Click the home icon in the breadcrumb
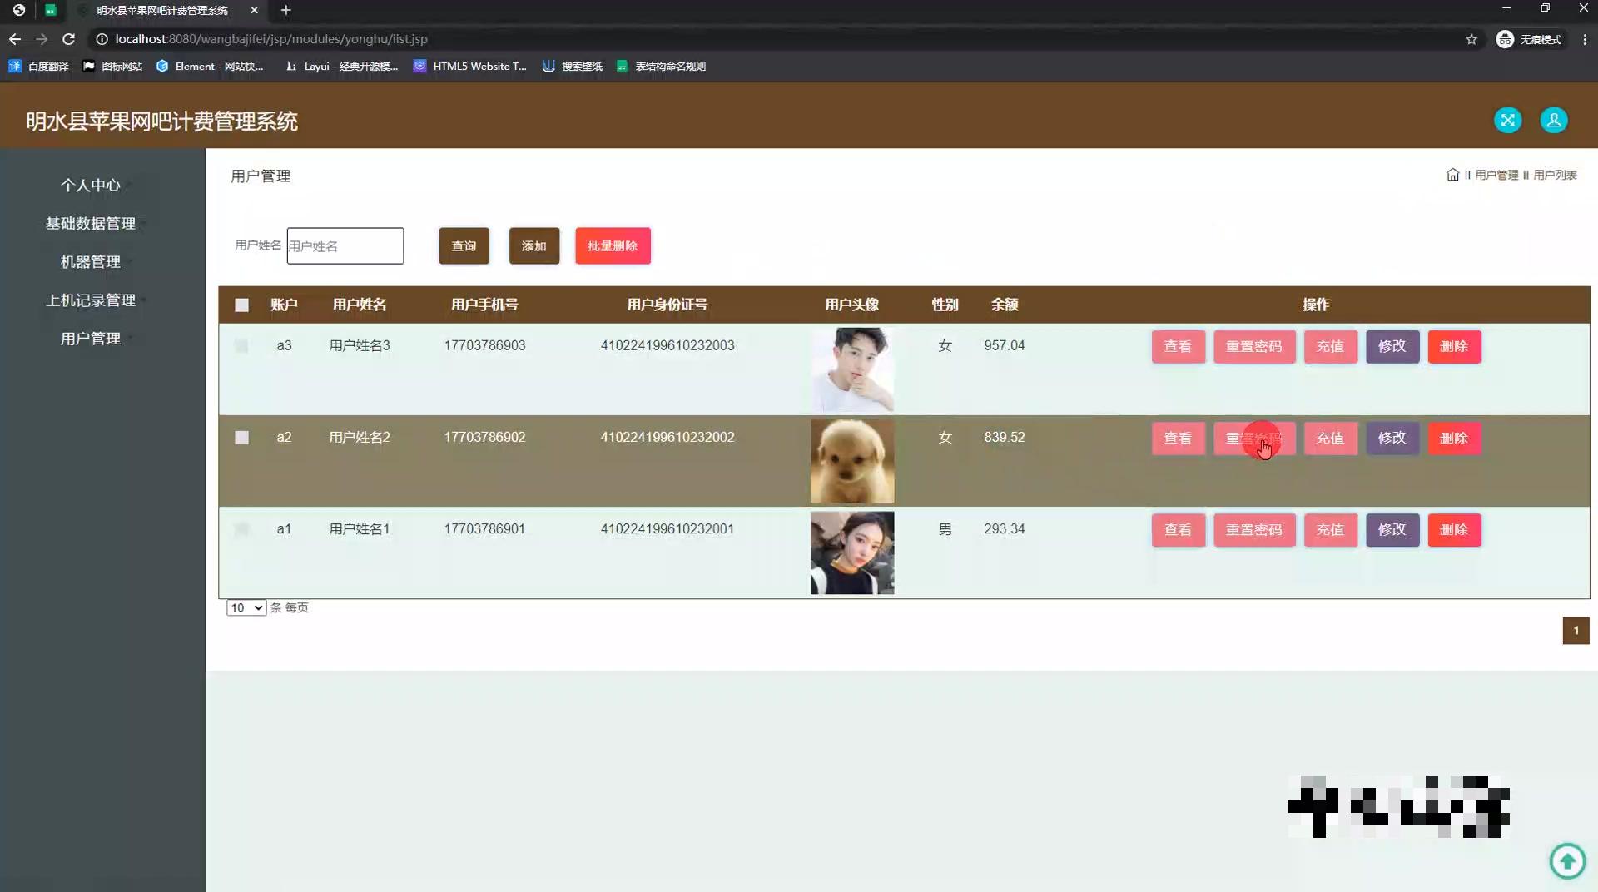Screen dimensions: 1598x892 click(x=1452, y=175)
